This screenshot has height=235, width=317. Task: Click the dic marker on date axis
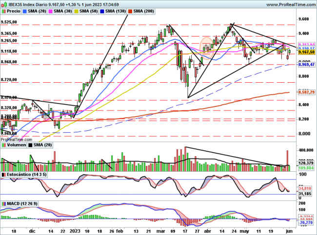tap(32, 231)
